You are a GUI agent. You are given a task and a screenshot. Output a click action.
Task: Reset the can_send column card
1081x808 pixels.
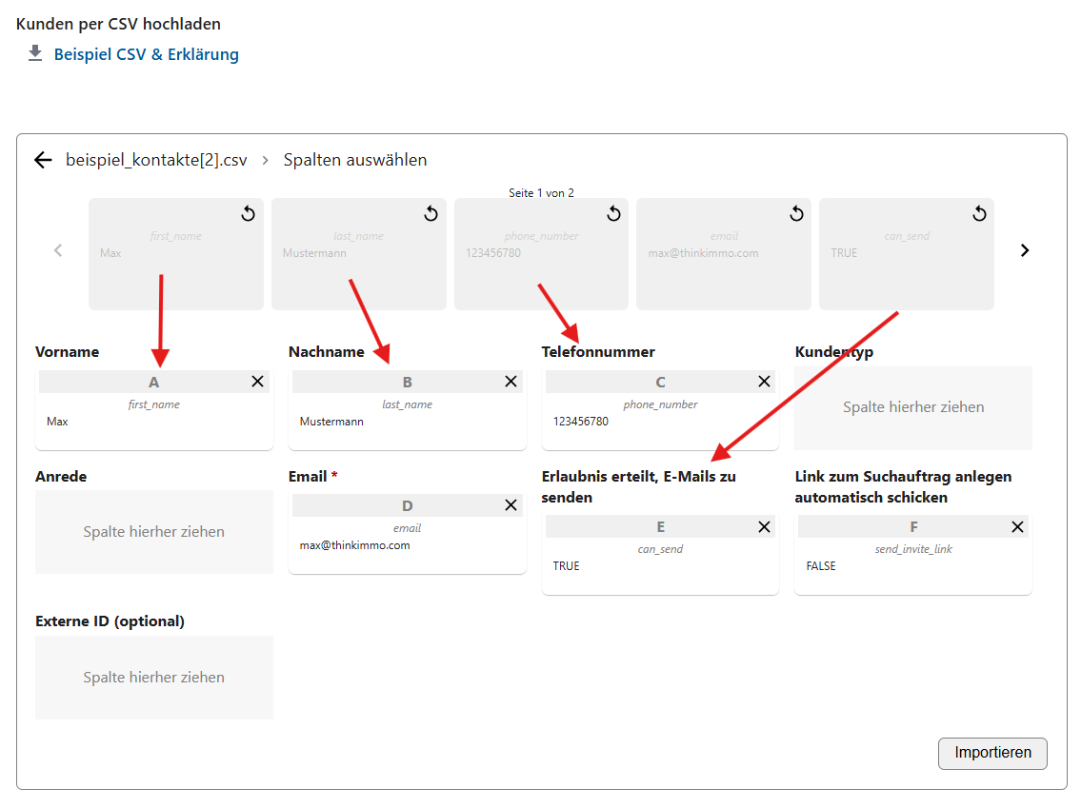pyautogui.click(x=979, y=214)
